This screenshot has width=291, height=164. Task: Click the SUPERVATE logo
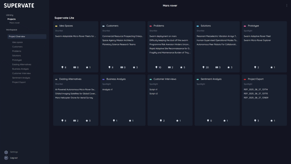[19, 5]
